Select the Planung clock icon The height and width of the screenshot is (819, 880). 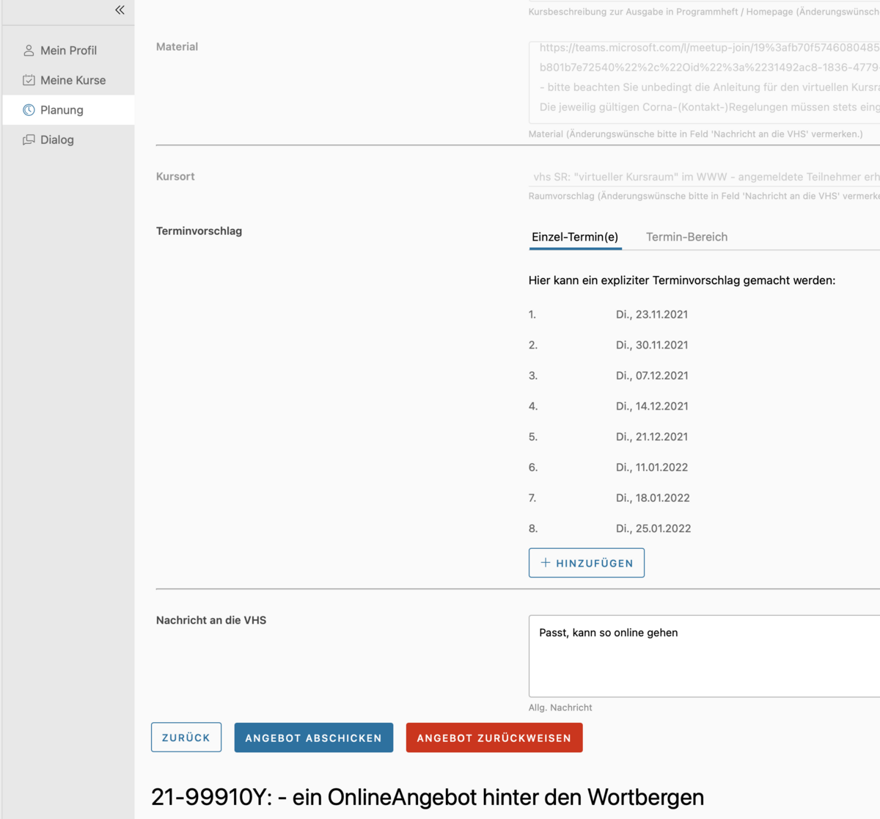[29, 110]
